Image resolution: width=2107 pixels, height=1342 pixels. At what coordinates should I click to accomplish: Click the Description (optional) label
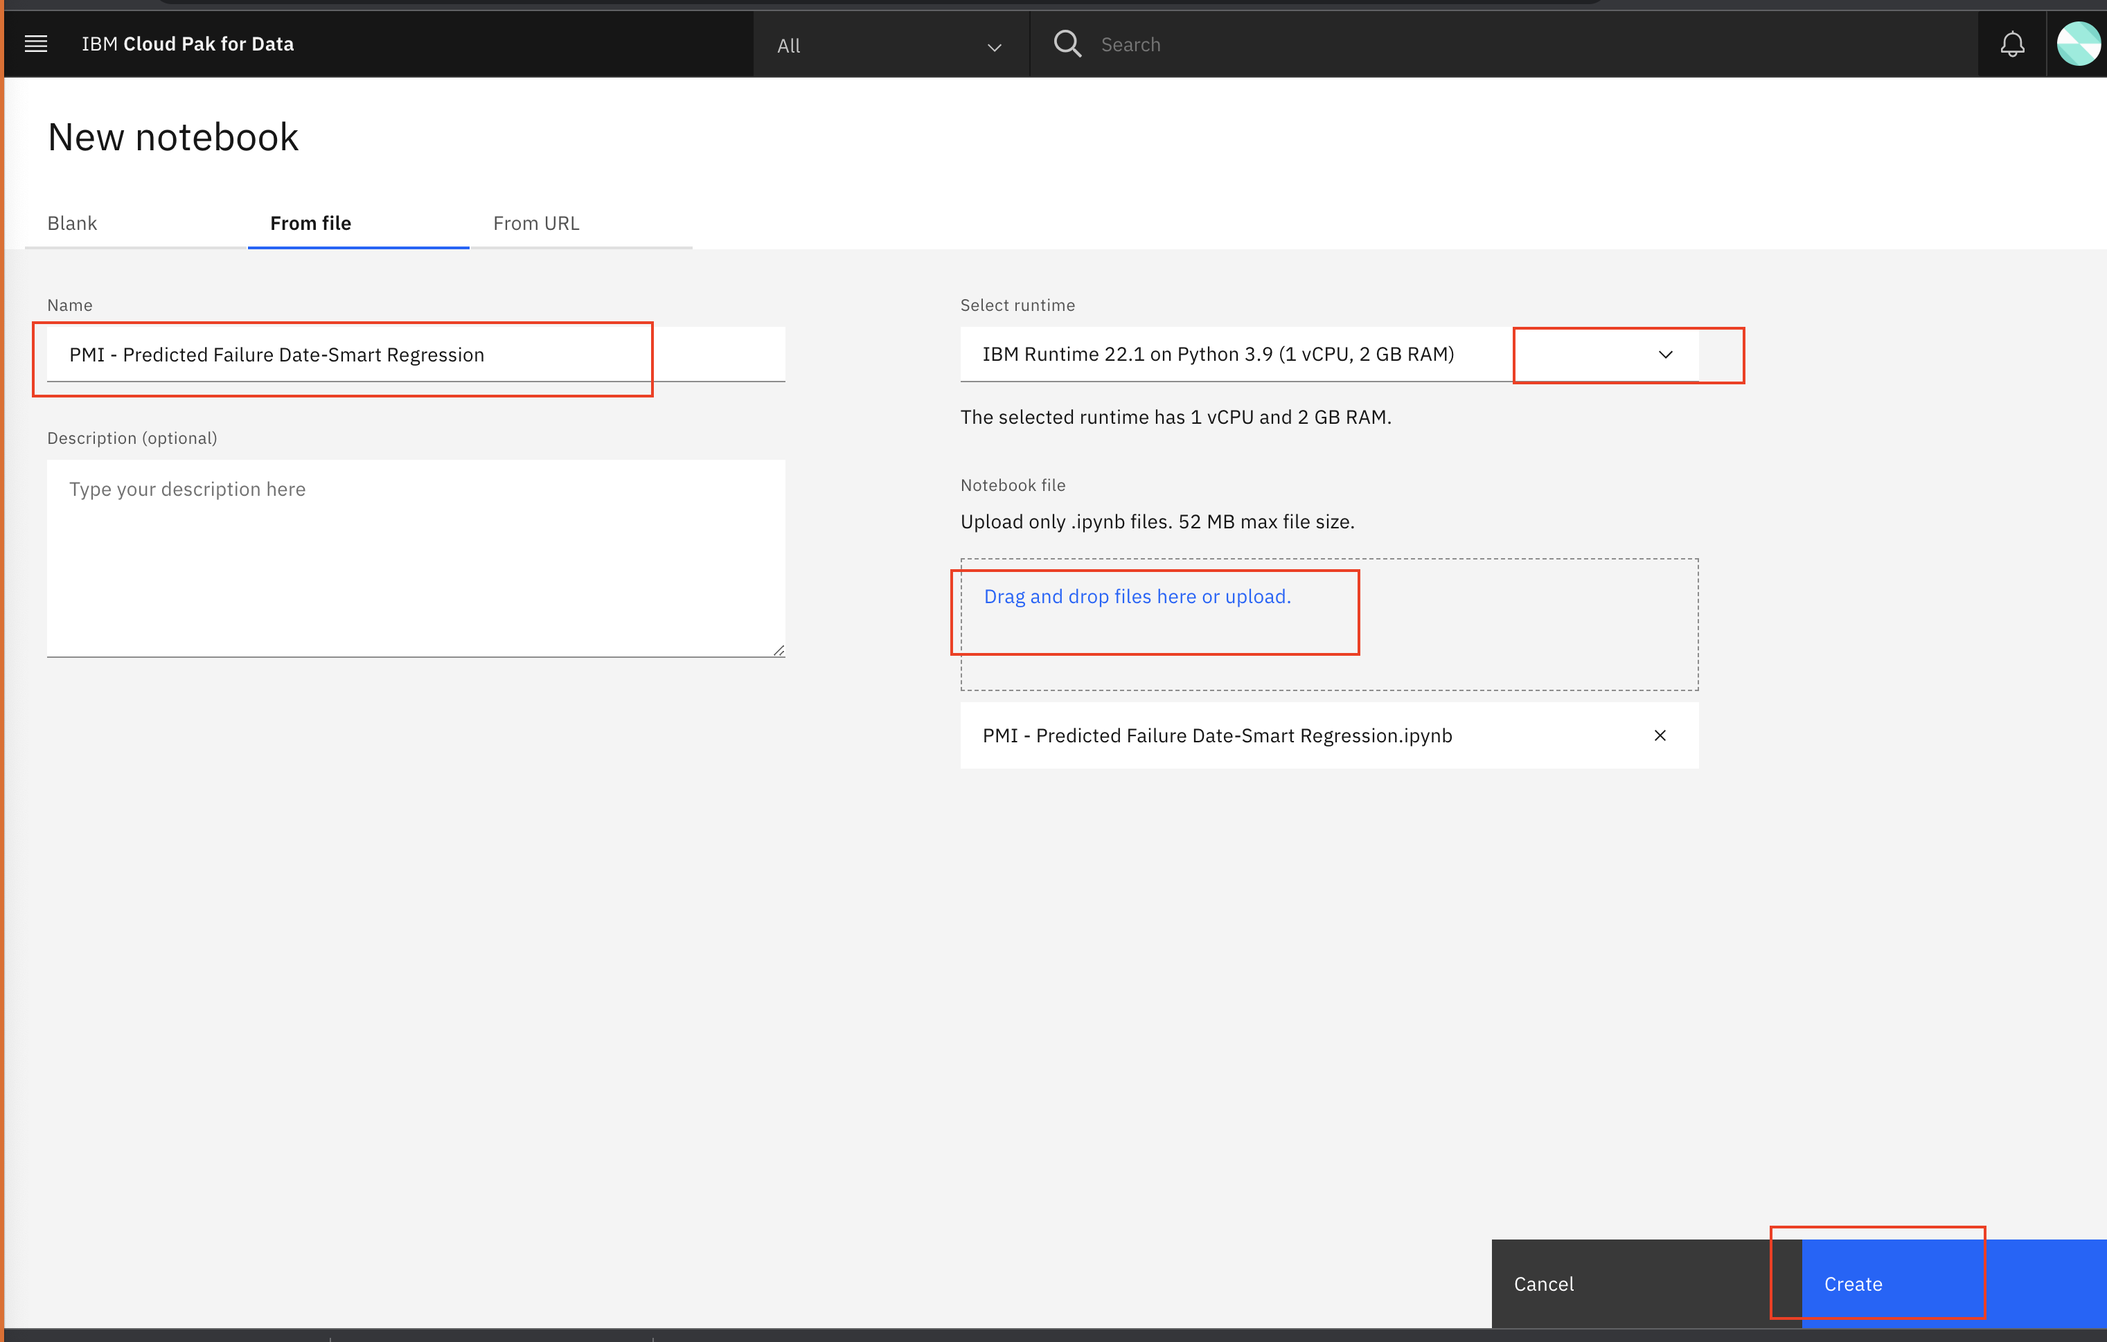coord(132,438)
